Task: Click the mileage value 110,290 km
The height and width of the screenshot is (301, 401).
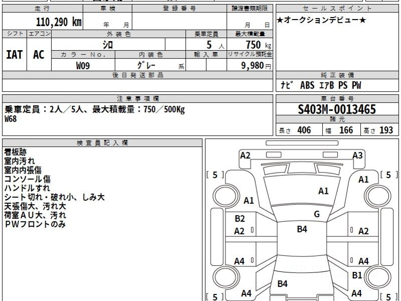Action: pos(59,22)
